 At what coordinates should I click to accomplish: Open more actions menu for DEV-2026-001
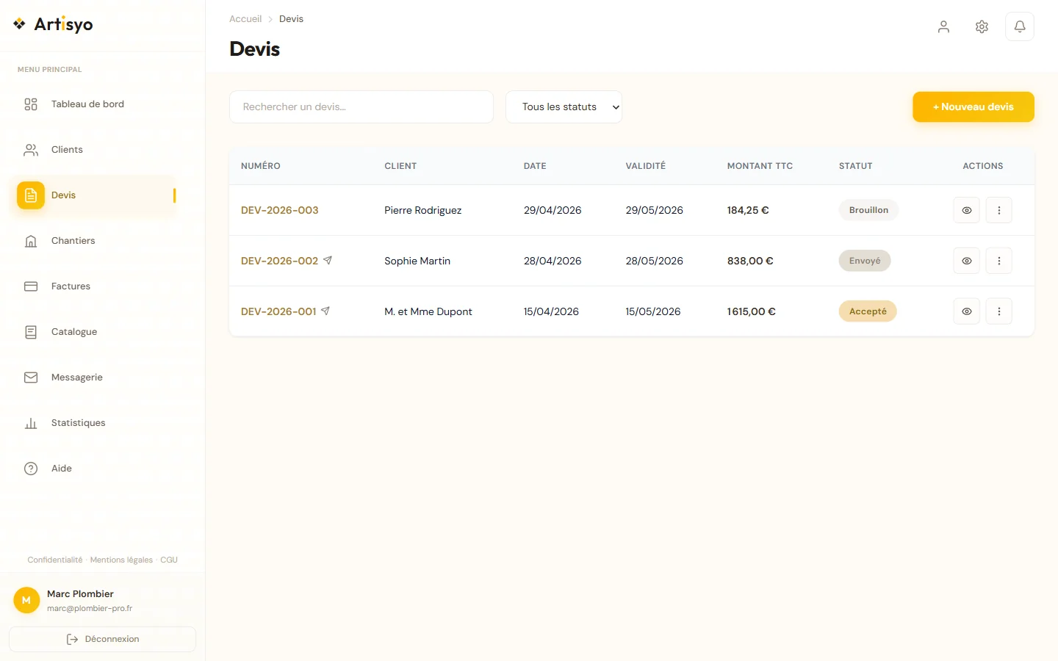998,311
